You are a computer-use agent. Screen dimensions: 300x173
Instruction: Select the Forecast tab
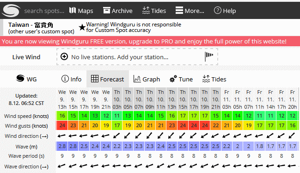pyautogui.click(x=108, y=79)
